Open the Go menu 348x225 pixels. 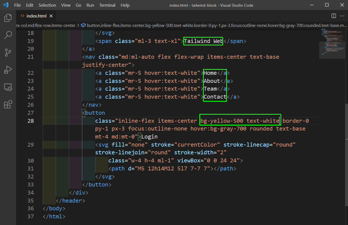tap(78, 5)
